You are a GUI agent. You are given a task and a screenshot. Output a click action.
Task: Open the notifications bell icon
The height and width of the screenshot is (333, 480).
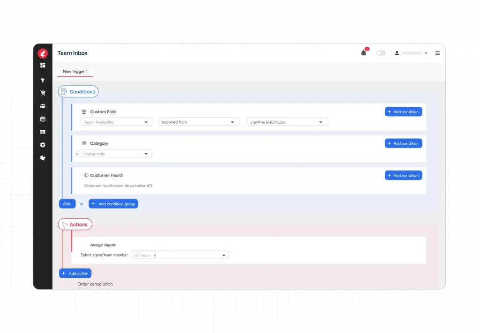[363, 53]
